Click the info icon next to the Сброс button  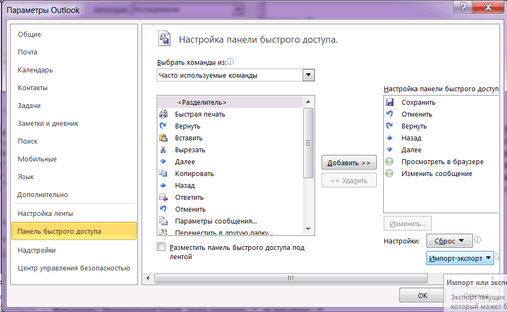[x=478, y=240]
